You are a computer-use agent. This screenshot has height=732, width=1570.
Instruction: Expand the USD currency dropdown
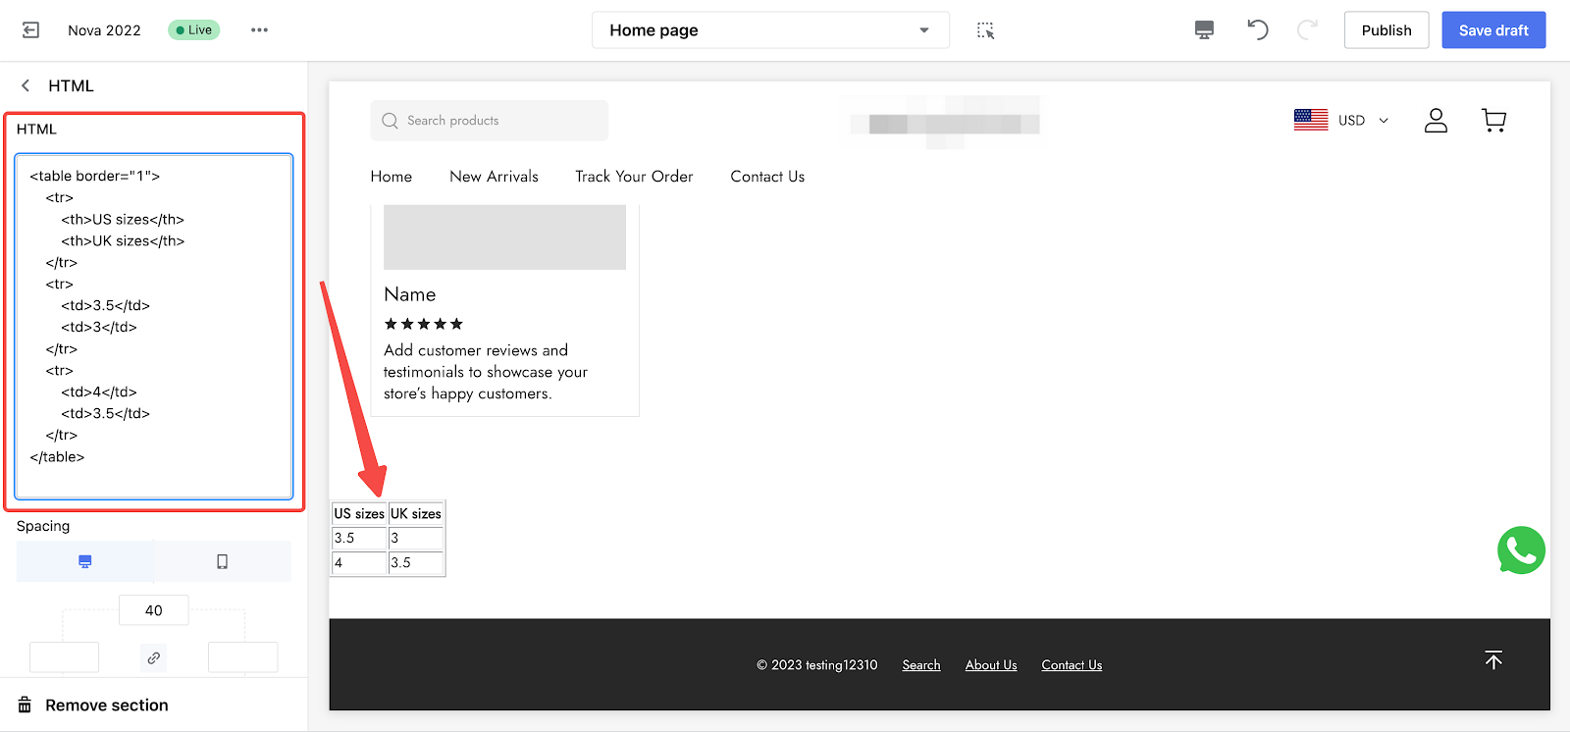[1364, 121]
